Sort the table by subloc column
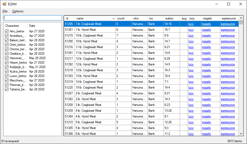Screen dimensions: 247x144 point(169,18)
